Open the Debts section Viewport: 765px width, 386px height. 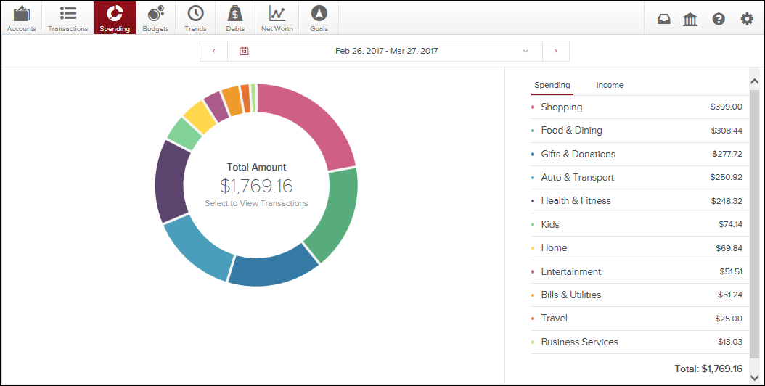235,18
